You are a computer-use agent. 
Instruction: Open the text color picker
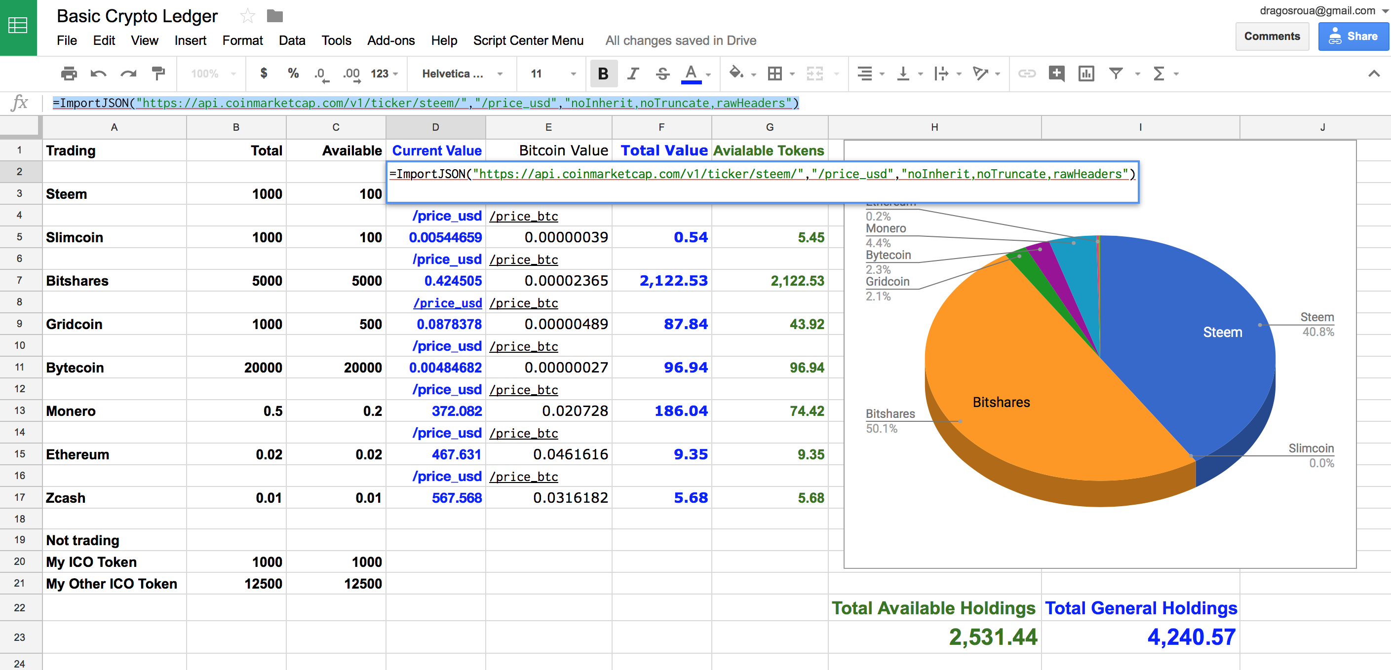point(691,74)
